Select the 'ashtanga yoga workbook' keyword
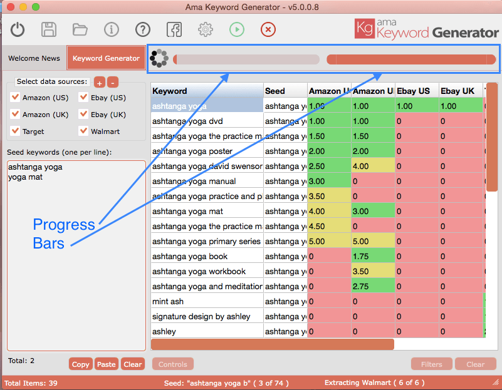502x390 pixels. point(207,272)
